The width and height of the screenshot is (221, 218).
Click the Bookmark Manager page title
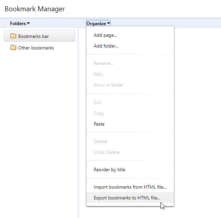click(x=35, y=9)
